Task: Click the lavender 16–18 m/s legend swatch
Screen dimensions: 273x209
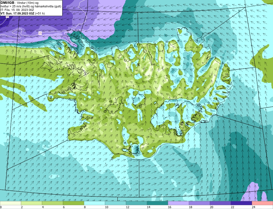Action: [x=179, y=203]
